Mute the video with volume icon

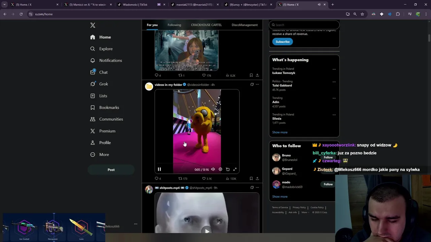coord(213,169)
